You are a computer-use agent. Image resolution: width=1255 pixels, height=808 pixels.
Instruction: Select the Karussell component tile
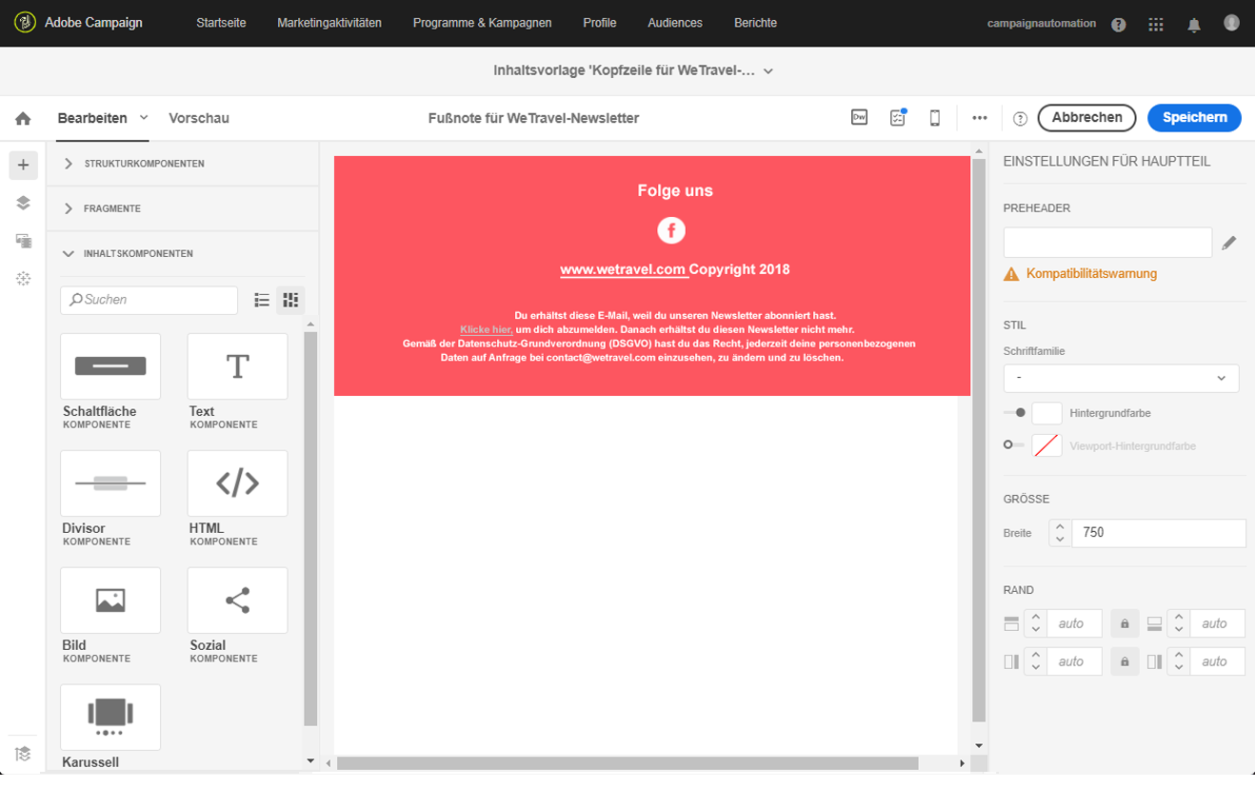pos(110,718)
